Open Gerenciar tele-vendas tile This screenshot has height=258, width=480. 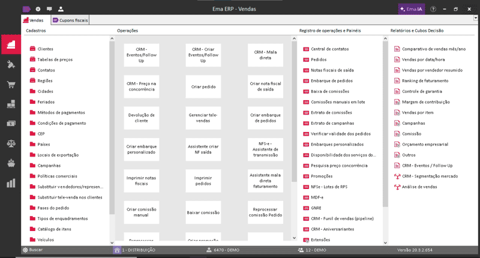pyautogui.click(x=203, y=118)
